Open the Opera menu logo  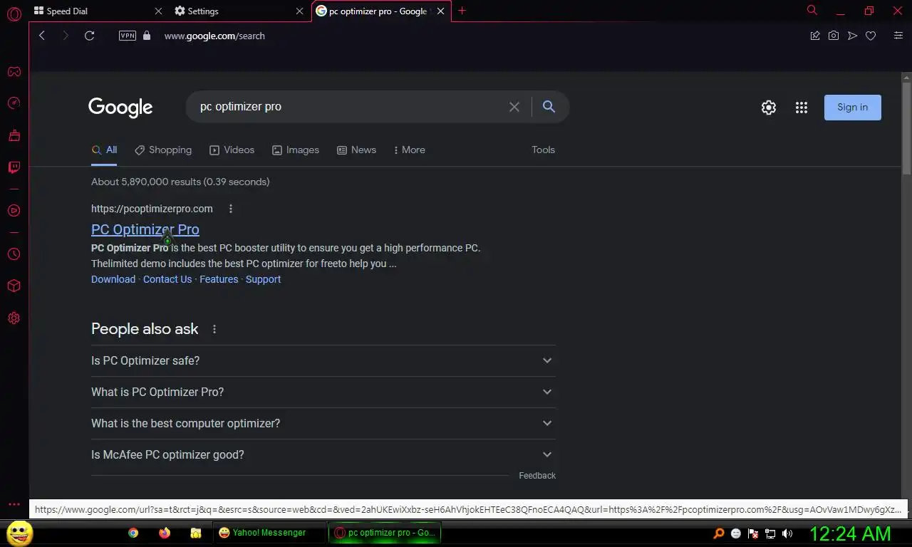[14, 13]
